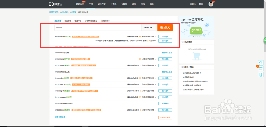Open 价格总览>> link
Image resolution: width=266 pixels, height=127 pixels.
pyautogui.click(x=106, y=21)
